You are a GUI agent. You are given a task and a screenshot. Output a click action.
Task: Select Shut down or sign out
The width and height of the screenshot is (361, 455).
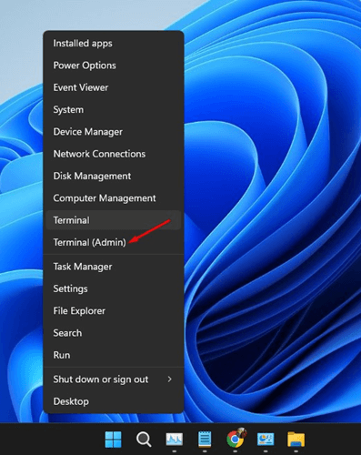tap(114, 379)
